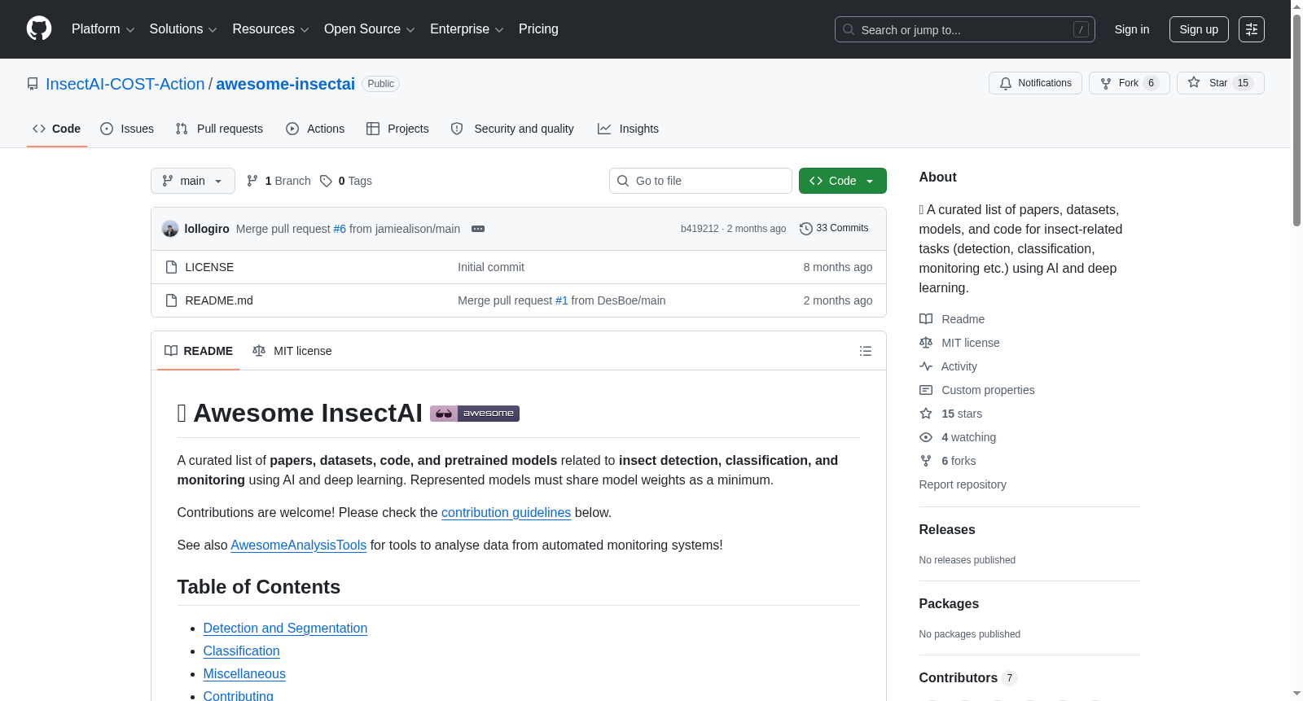The image size is (1303, 701).
Task: Click the eye icon beside 4 watching
Action: [926, 437]
